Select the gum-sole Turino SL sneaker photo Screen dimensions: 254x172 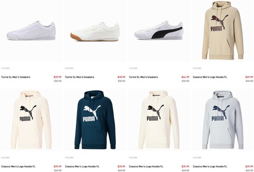point(95,31)
